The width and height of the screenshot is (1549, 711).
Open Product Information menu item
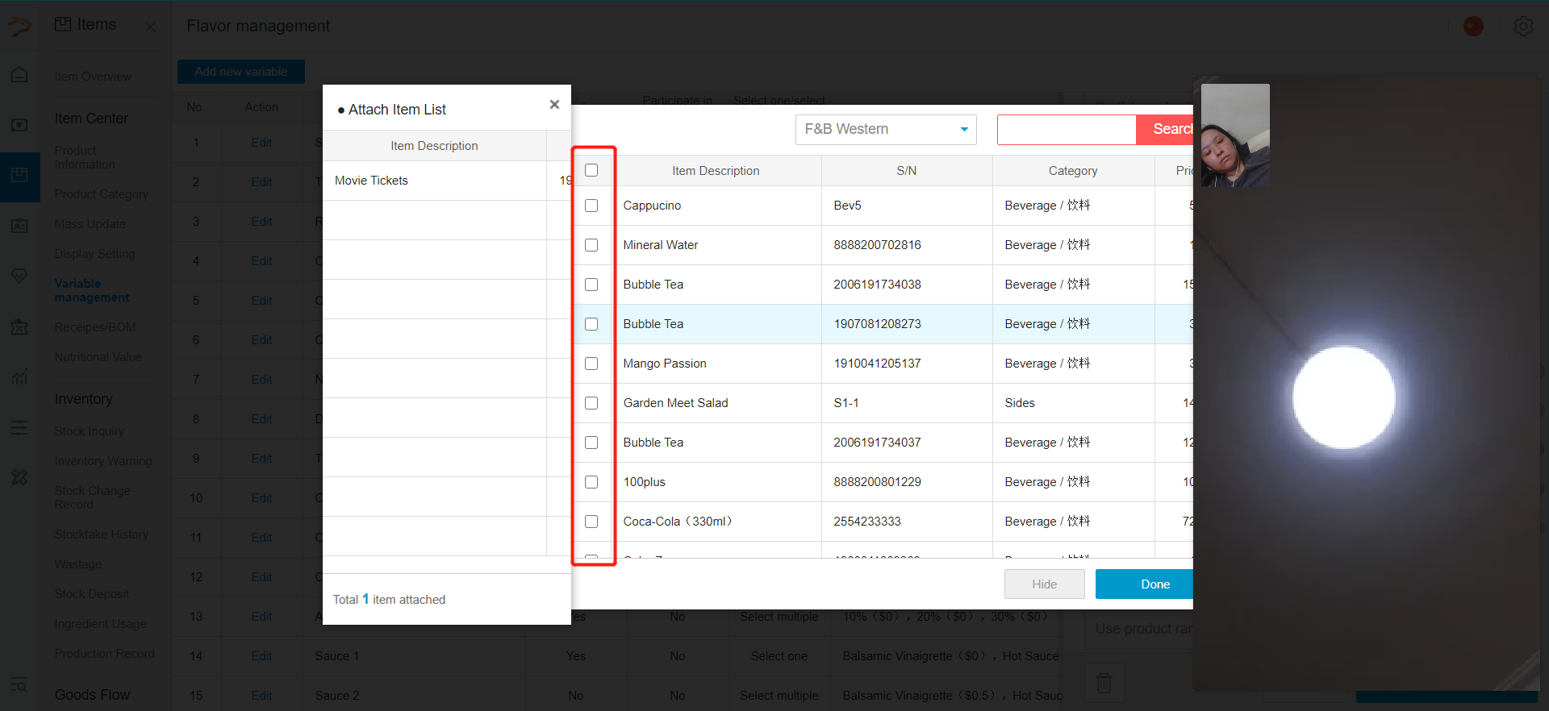[85, 157]
